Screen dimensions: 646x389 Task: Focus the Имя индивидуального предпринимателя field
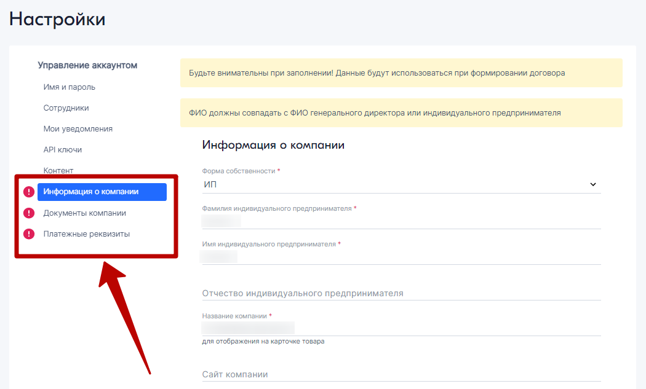pos(401,256)
